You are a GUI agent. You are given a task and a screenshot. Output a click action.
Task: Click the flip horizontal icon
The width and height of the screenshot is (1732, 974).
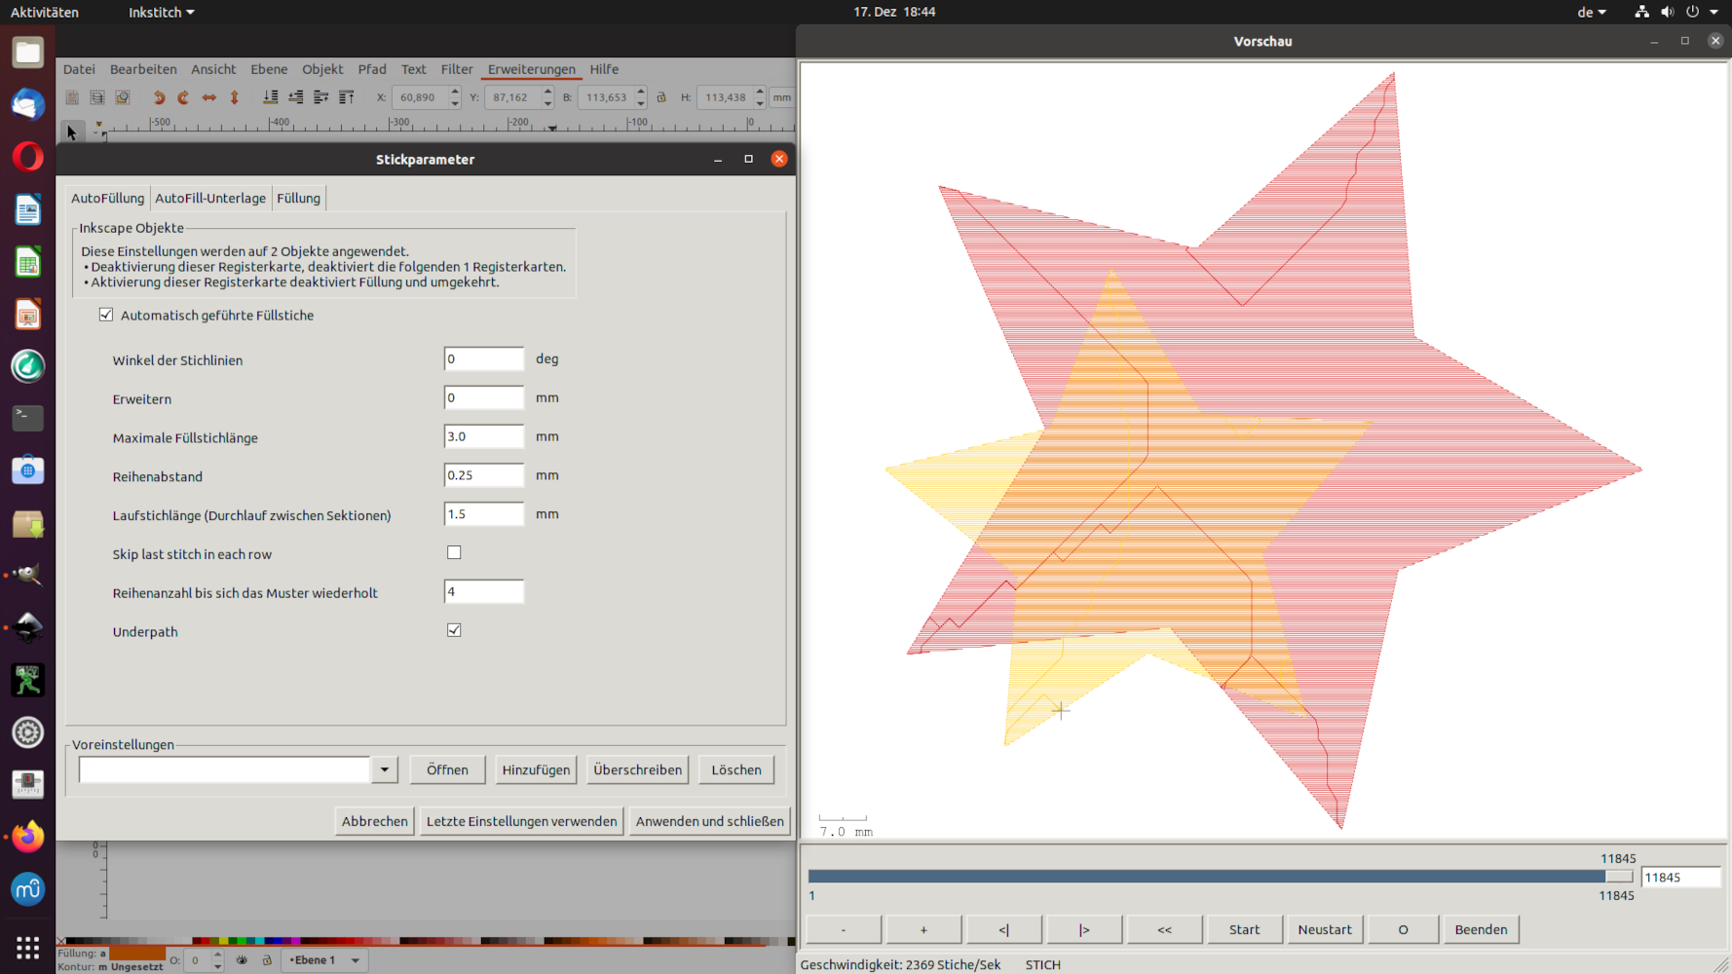(208, 97)
